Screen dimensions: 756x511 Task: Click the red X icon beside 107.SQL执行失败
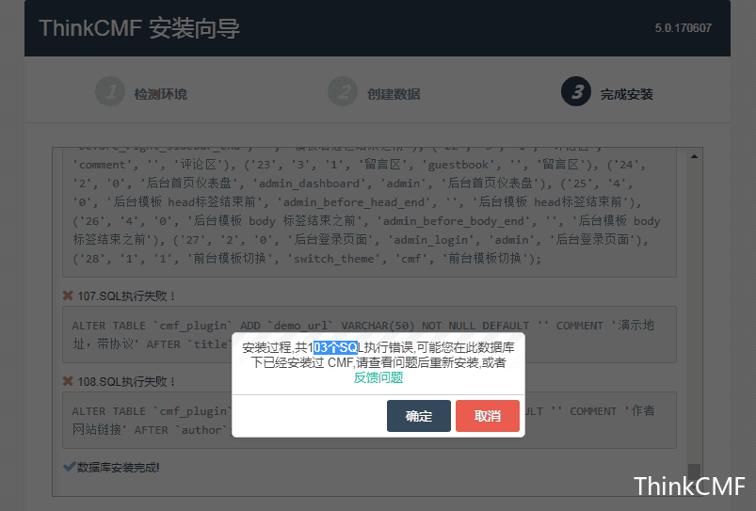[68, 295]
